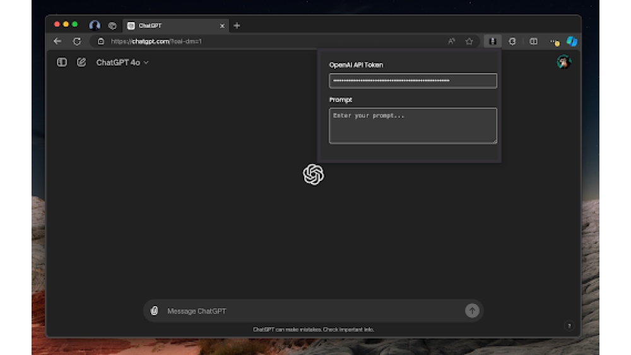Viewport: 631px width, 355px height.
Task: Open the help question mark button
Action: click(x=569, y=325)
